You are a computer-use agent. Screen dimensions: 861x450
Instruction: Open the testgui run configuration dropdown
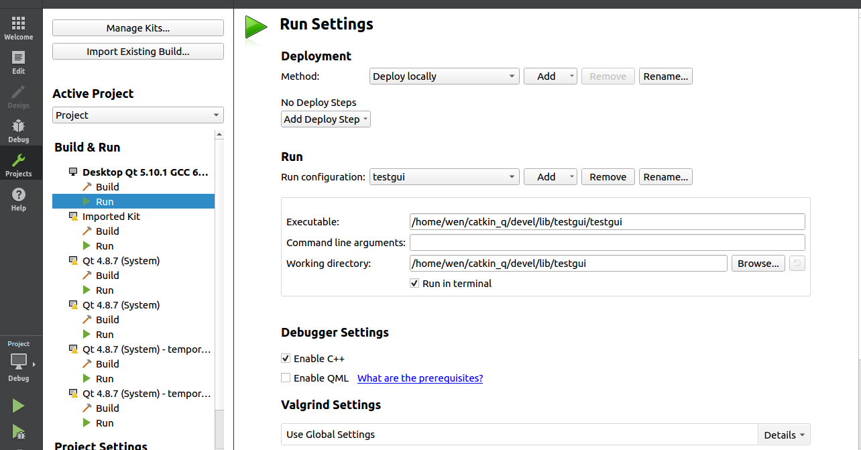point(445,177)
